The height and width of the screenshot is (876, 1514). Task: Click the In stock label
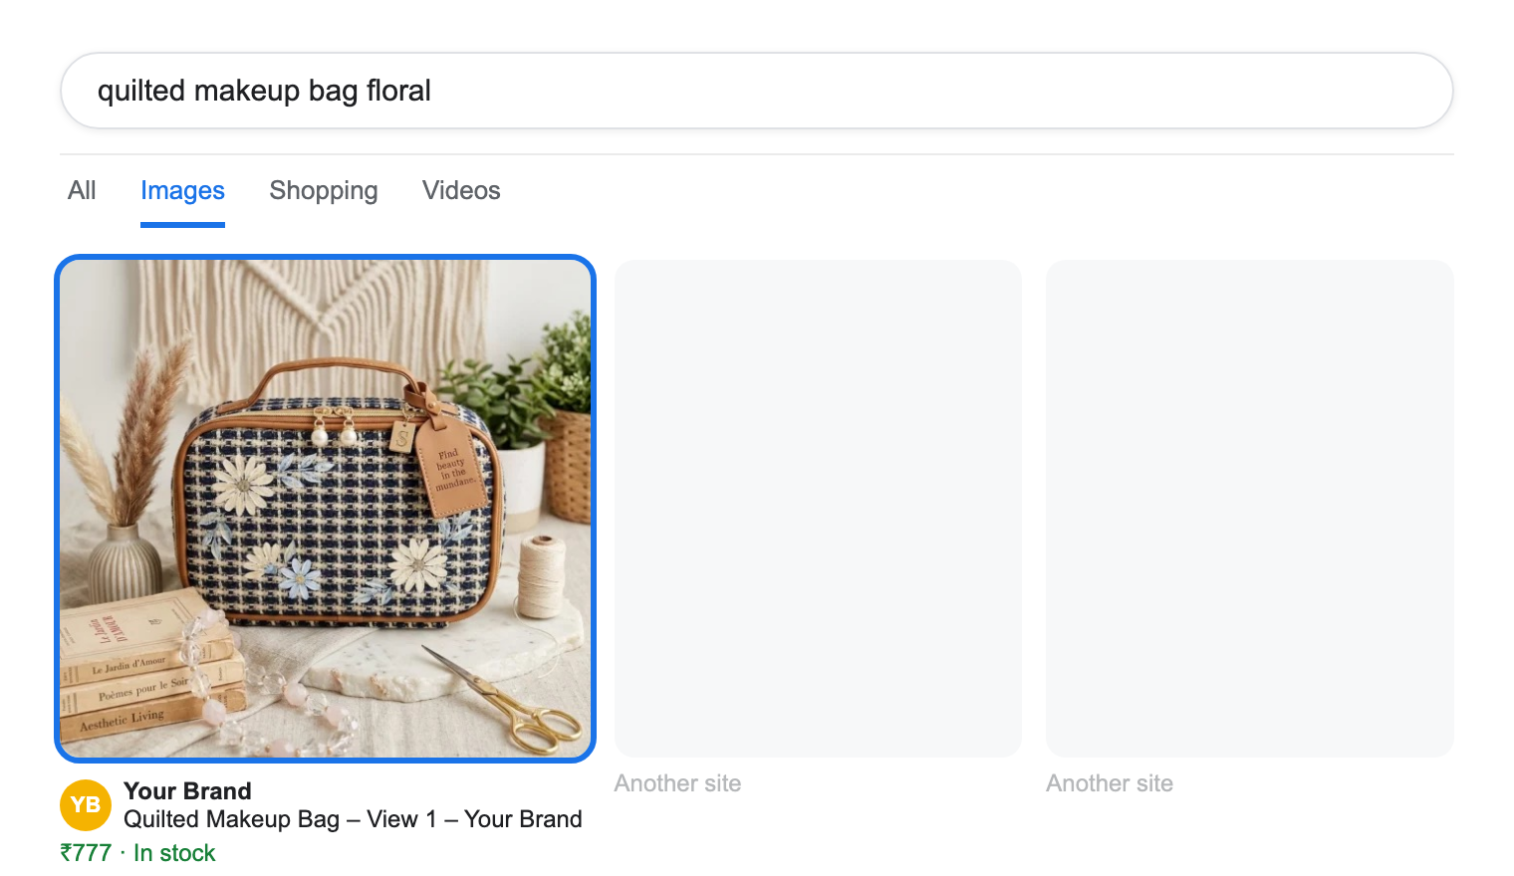click(174, 853)
